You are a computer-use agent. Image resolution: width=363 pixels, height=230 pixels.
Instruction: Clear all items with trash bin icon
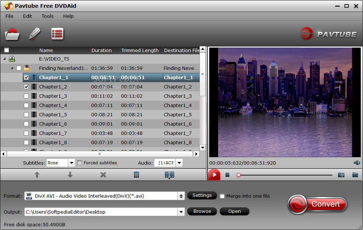[x=136, y=175]
